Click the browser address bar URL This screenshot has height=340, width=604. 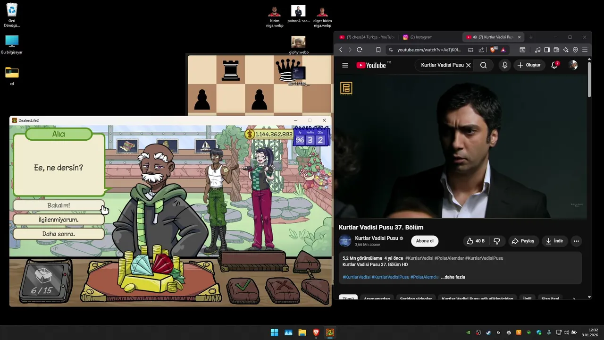tap(429, 50)
